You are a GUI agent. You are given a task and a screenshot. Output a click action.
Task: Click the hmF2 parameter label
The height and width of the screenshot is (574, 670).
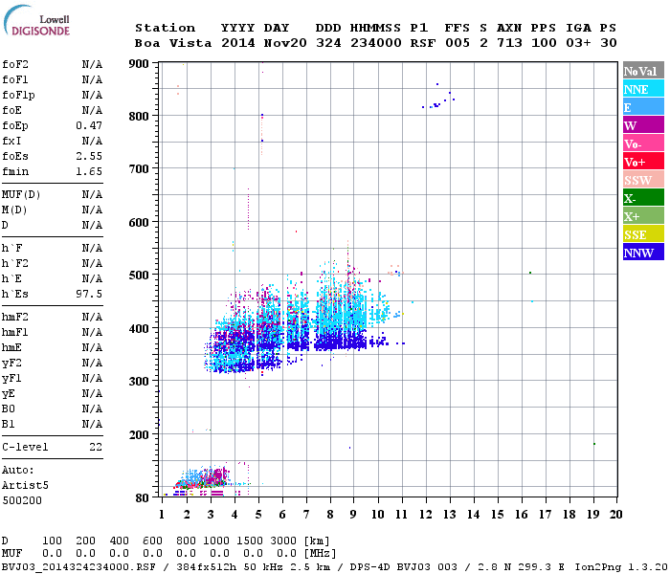pyautogui.click(x=15, y=317)
